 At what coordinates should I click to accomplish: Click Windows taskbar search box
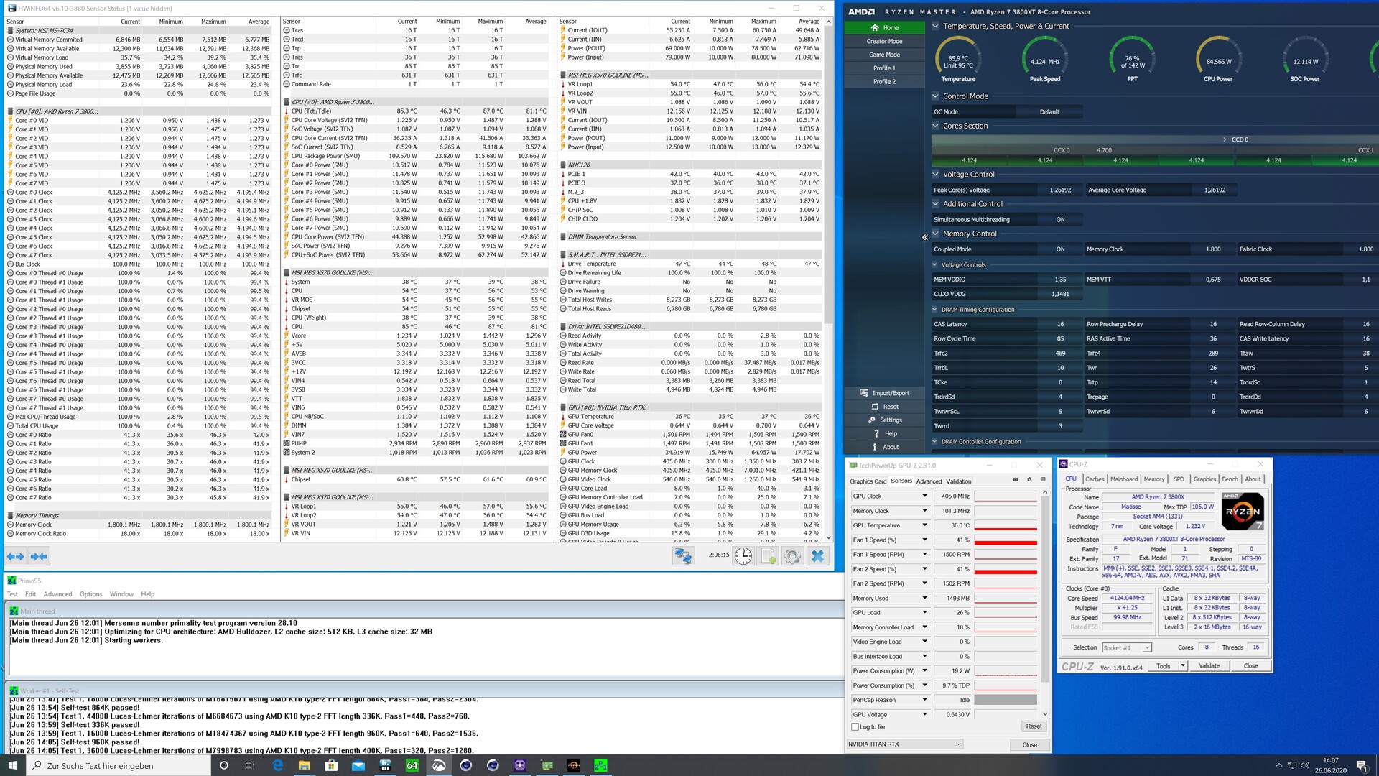119,765
